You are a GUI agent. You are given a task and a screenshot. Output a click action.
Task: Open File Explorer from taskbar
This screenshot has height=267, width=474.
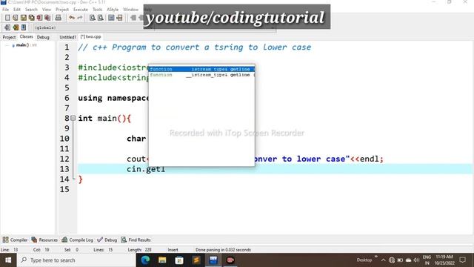(x=162, y=260)
